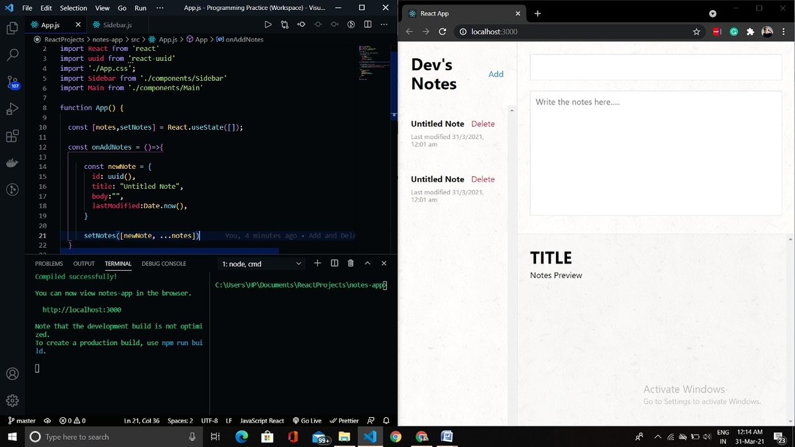Open the Run and Debug view
The width and height of the screenshot is (795, 447).
coord(12,109)
